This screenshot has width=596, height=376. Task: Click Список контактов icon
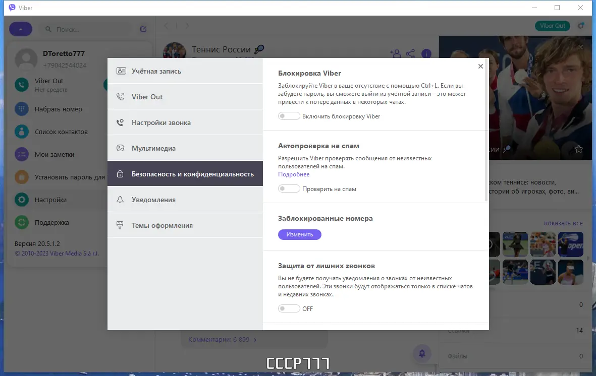(x=22, y=132)
